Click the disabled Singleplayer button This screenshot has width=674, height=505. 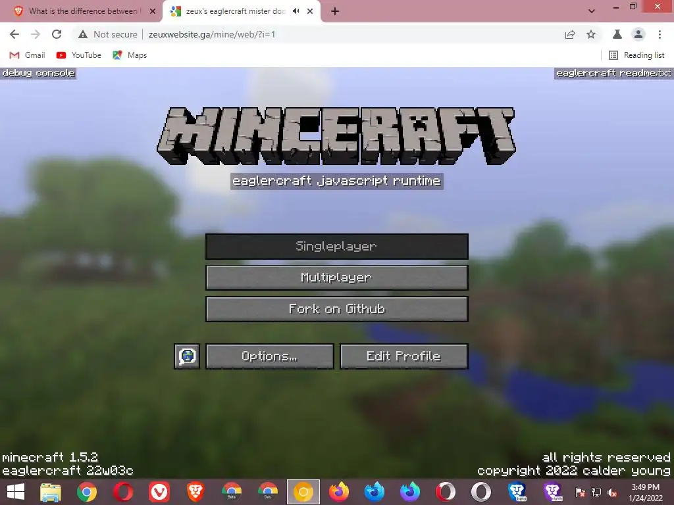pos(336,246)
